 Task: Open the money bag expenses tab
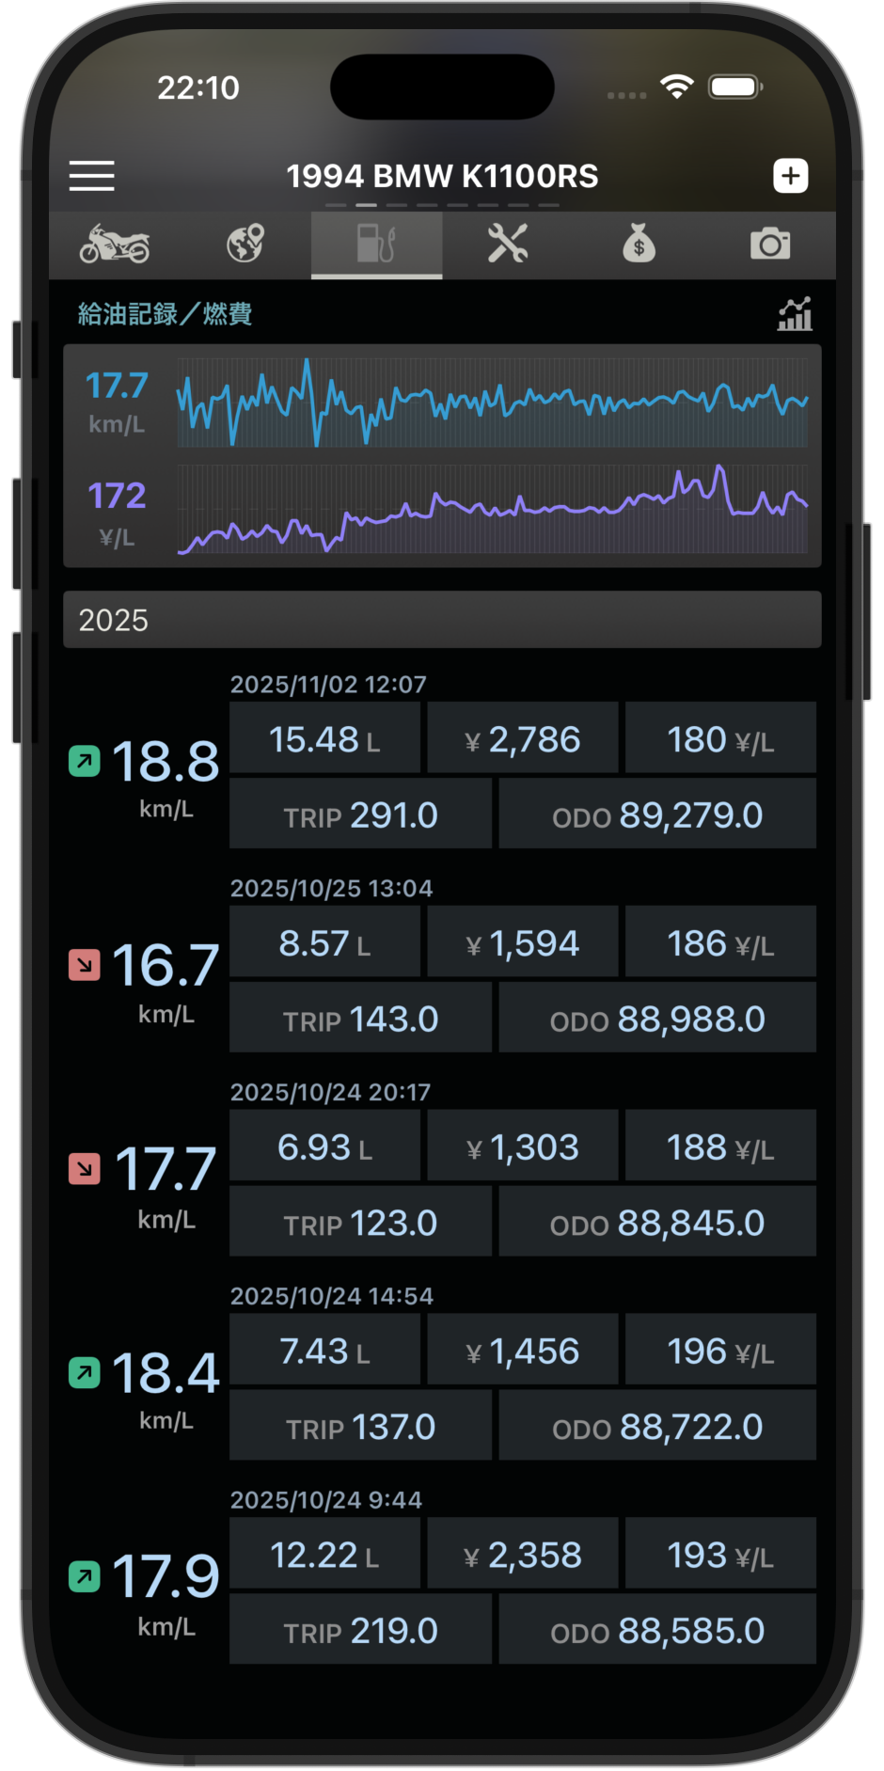tap(639, 245)
